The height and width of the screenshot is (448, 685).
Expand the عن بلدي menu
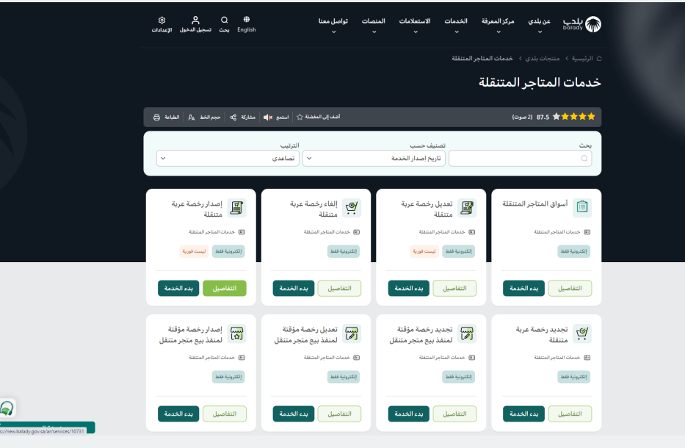[x=539, y=26]
